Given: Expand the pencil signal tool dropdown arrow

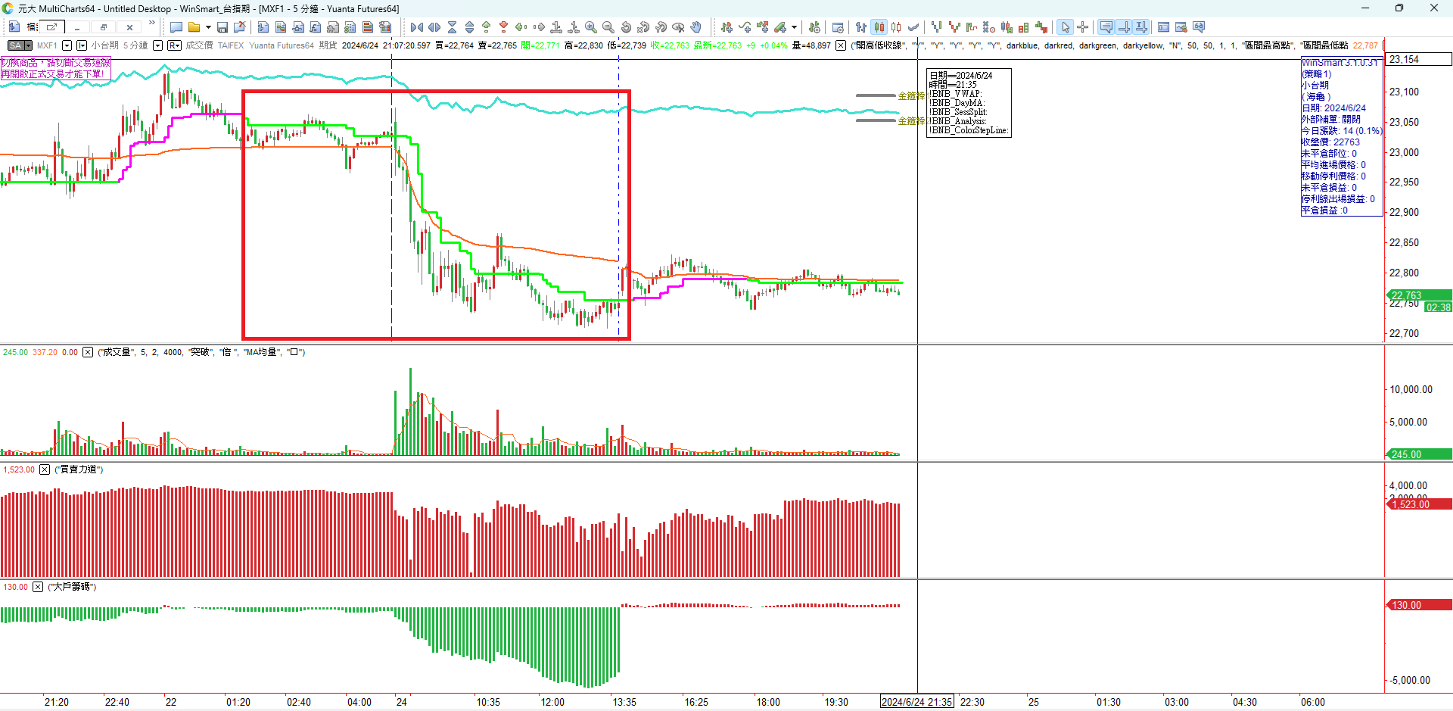Looking at the screenshot, I should [794, 27].
